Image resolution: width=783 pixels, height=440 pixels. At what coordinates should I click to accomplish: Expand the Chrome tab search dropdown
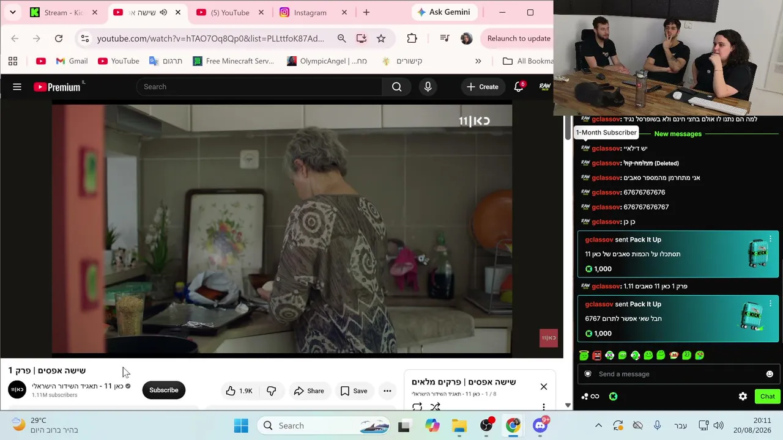13,12
